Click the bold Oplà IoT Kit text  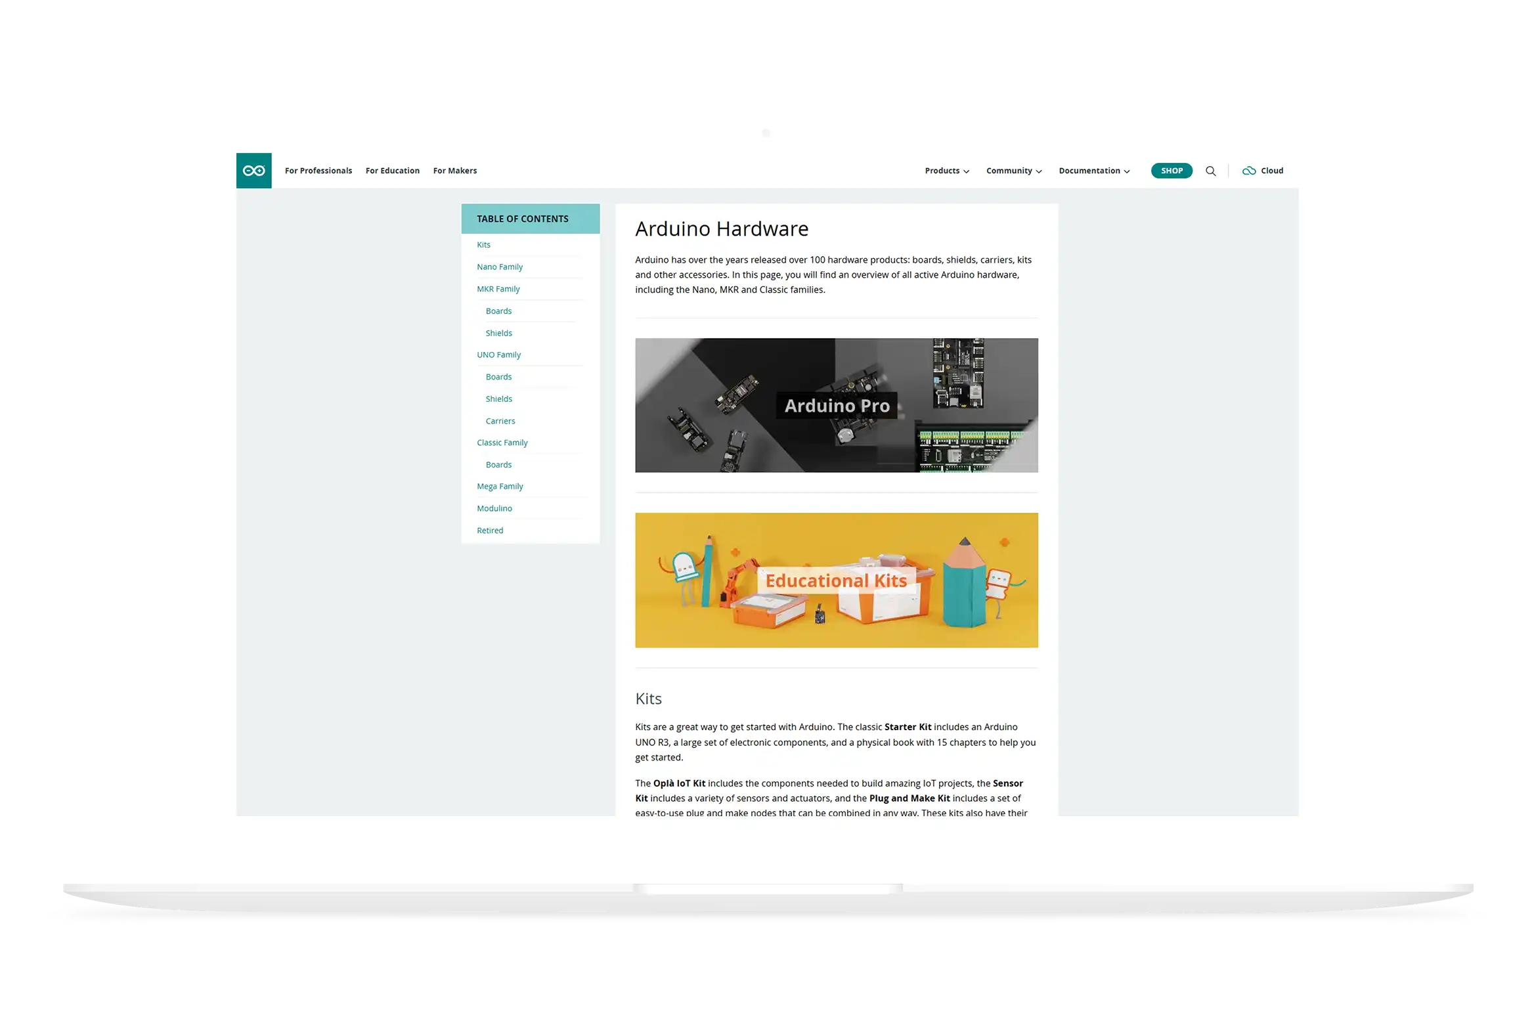coord(679,783)
